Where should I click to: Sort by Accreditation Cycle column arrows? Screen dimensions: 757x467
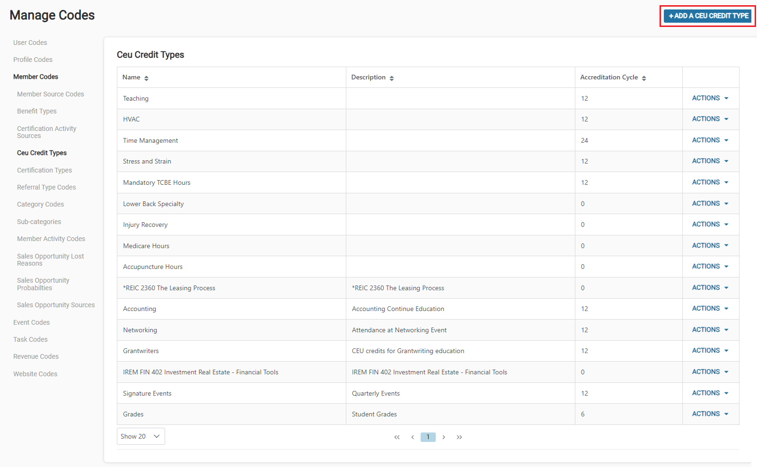pos(644,78)
